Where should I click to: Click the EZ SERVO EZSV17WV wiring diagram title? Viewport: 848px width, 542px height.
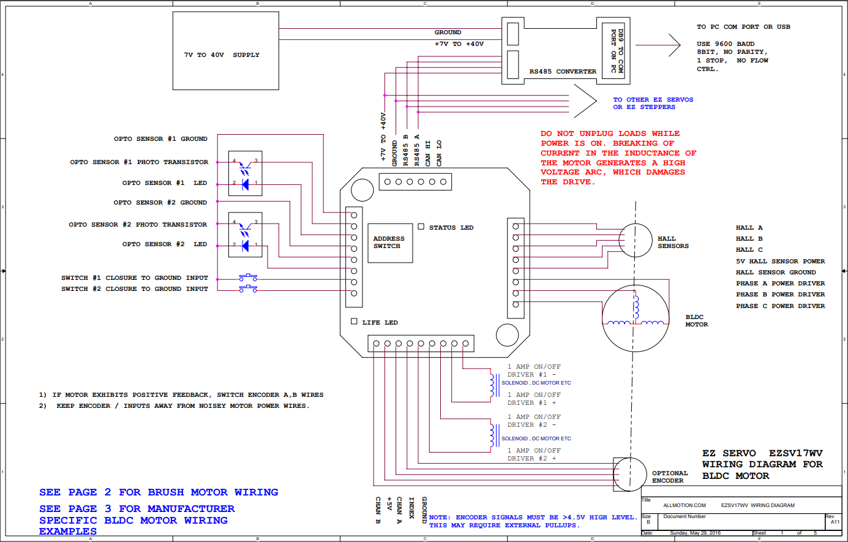(763, 465)
